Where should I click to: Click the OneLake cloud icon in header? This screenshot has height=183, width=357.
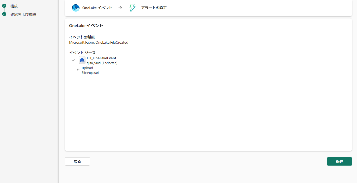click(76, 8)
